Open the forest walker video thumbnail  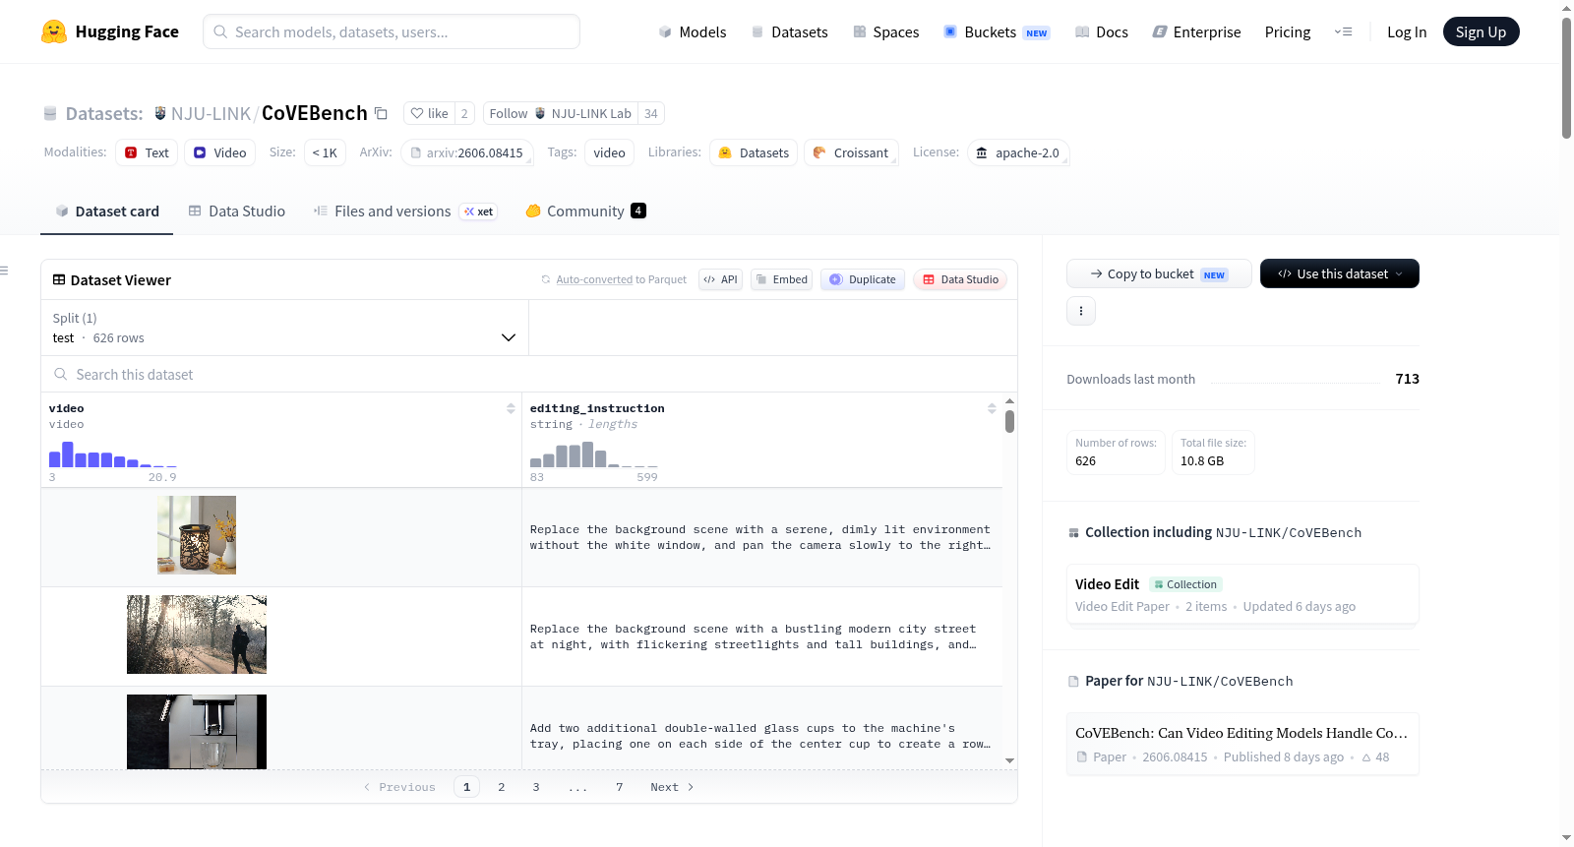[197, 635]
